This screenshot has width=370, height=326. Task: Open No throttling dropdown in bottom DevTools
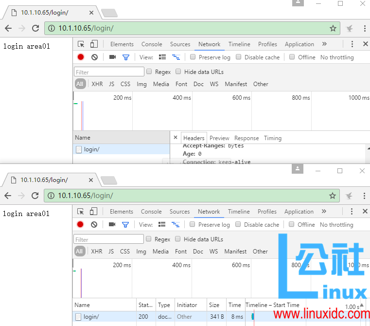pyautogui.click(x=336, y=225)
